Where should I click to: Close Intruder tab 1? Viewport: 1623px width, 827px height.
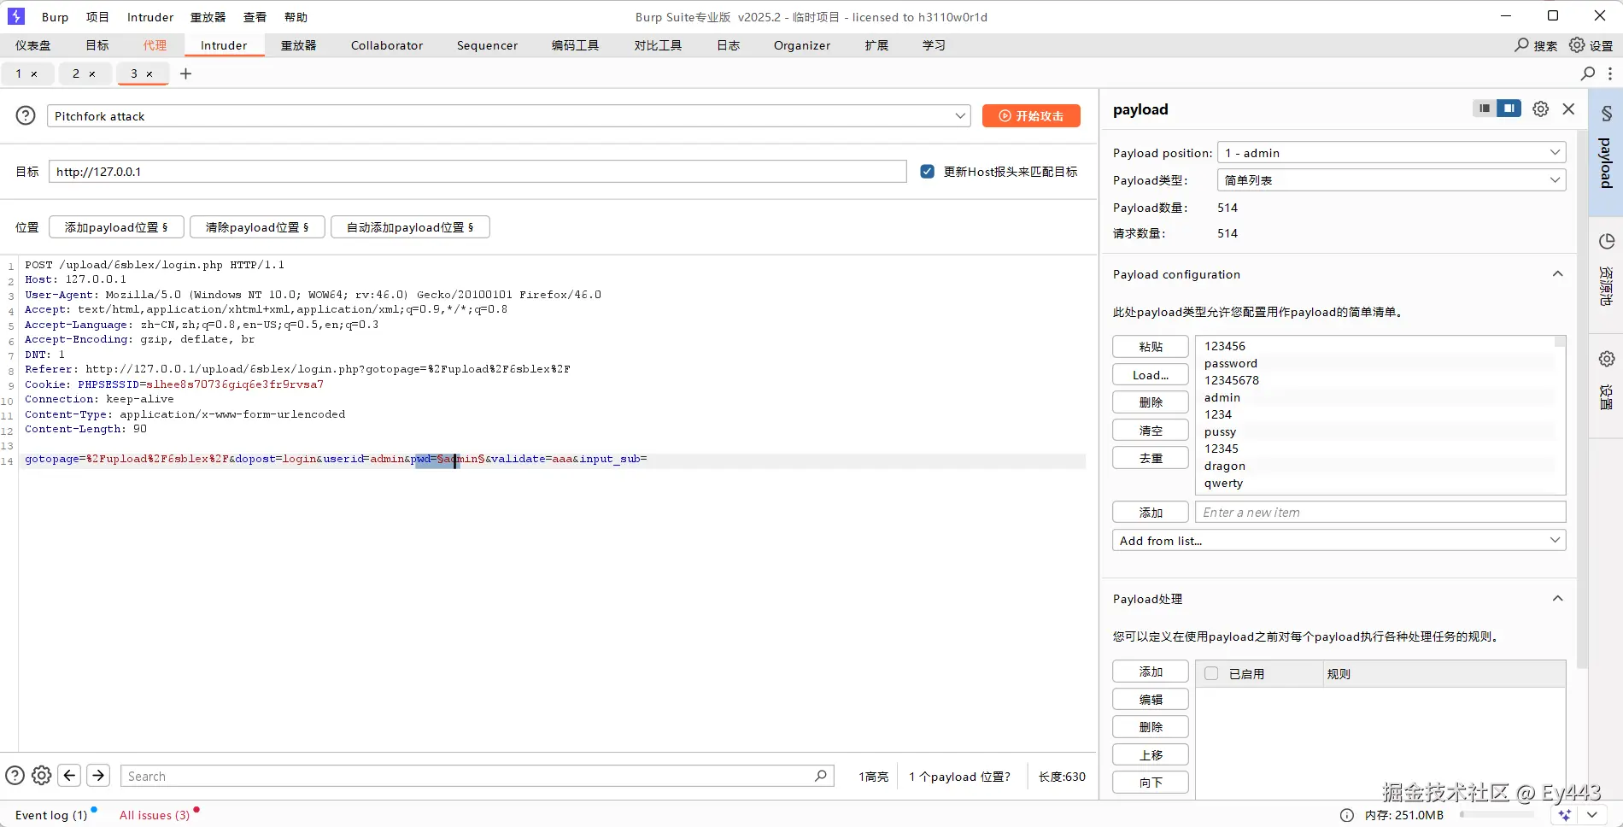tap(34, 74)
